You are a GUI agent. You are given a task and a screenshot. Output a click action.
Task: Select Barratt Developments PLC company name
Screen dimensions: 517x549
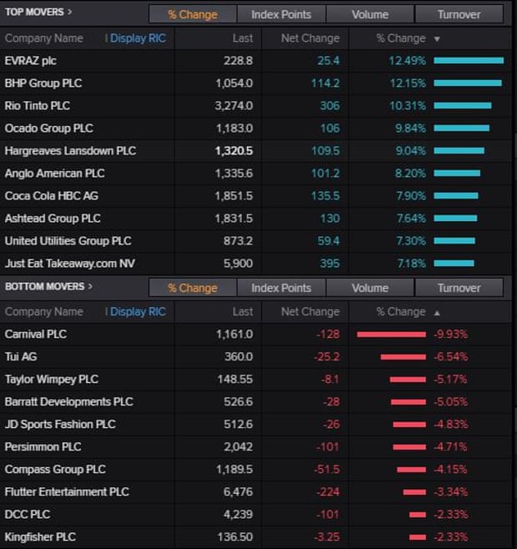(68, 401)
